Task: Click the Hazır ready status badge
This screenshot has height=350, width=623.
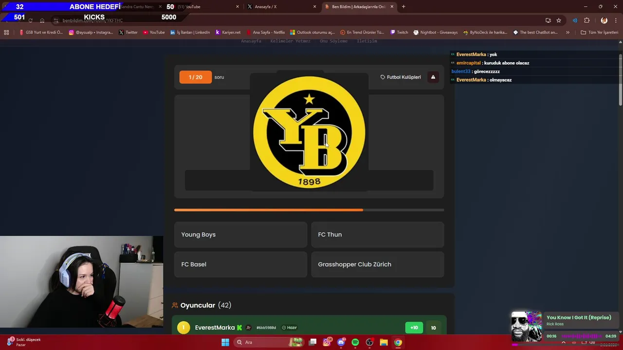Action: [x=289, y=328]
